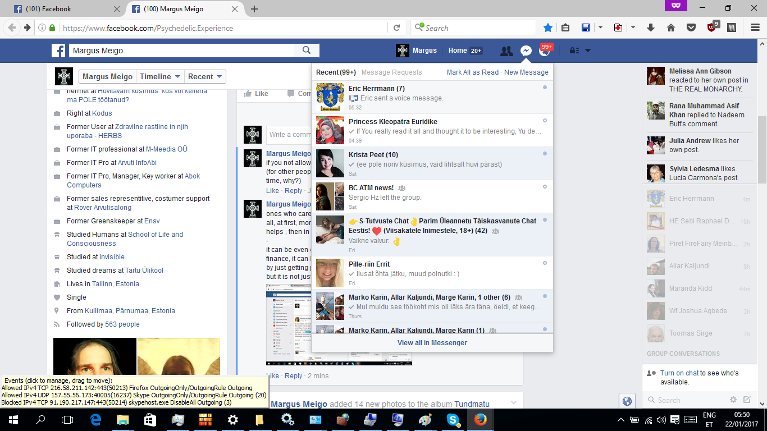Viewport: 767px width, 431px height.
Task: Show hidden tray icons chevron
Action: tap(621, 419)
